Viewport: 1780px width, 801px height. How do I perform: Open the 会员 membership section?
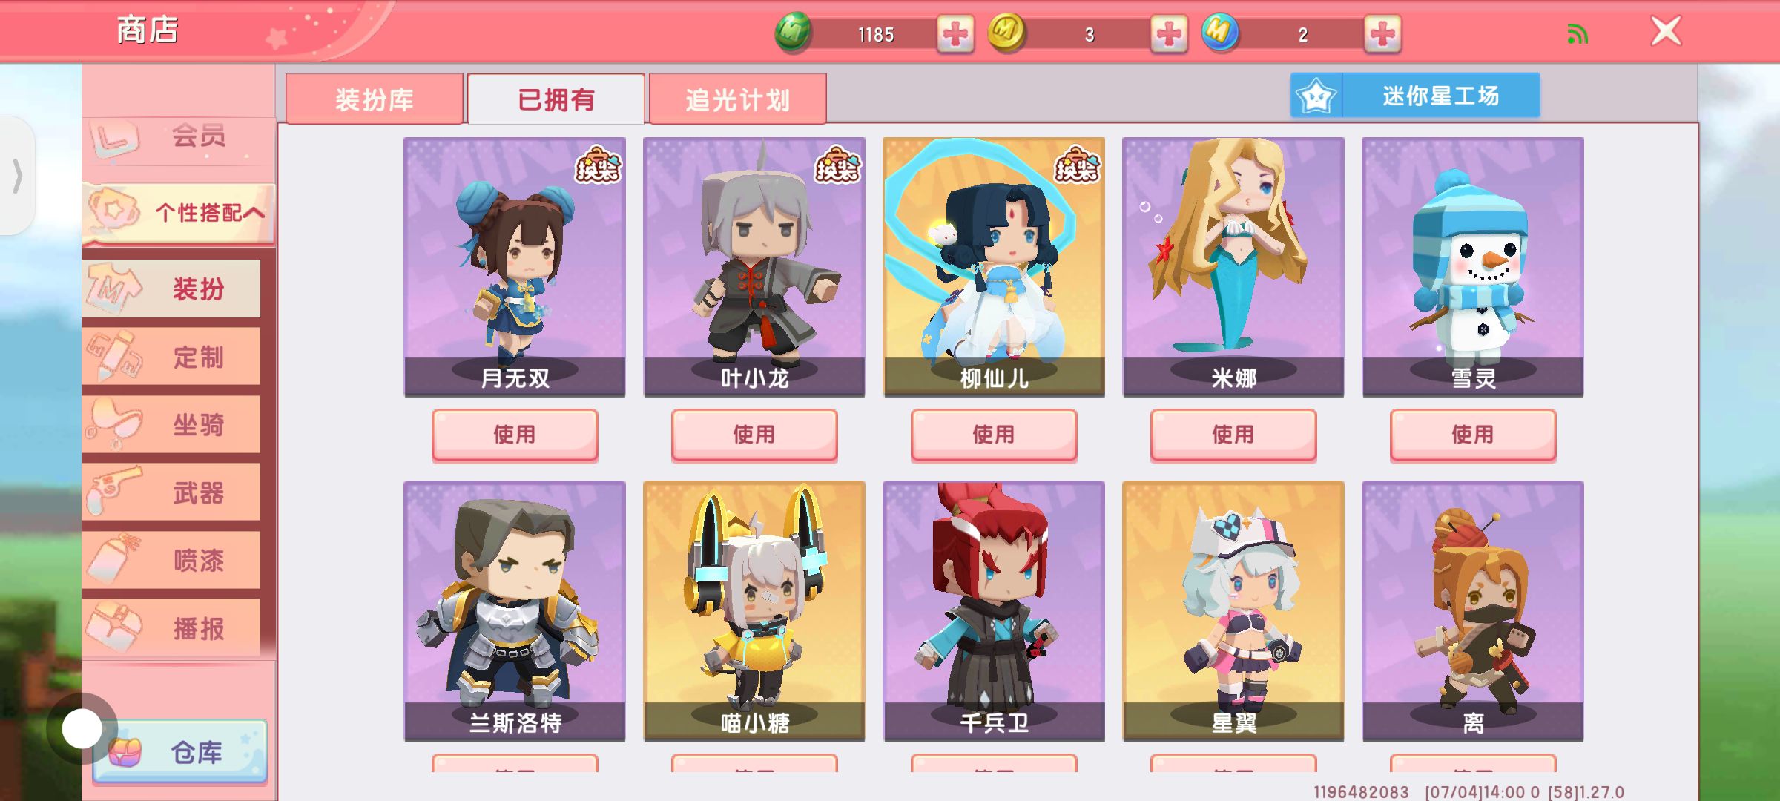pyautogui.click(x=179, y=137)
